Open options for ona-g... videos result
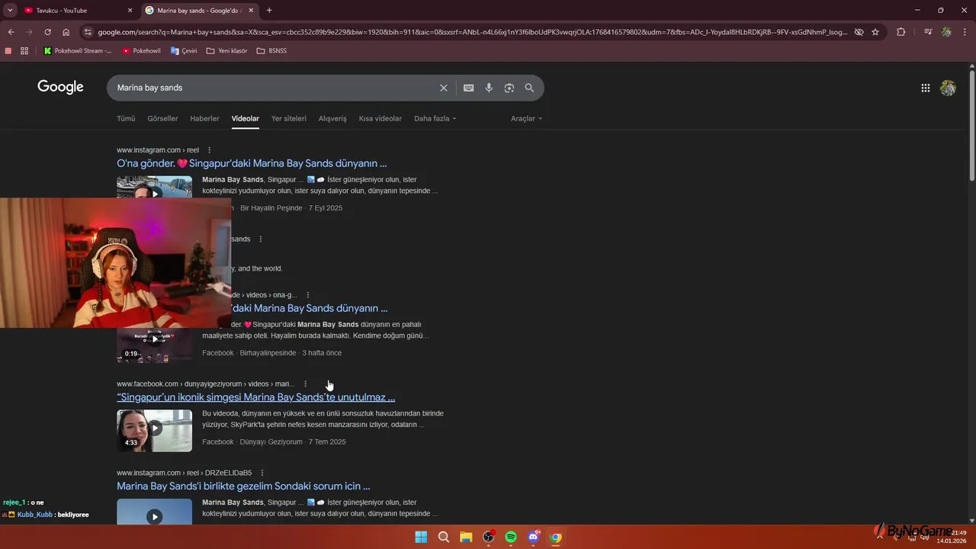976x549 pixels. (308, 295)
